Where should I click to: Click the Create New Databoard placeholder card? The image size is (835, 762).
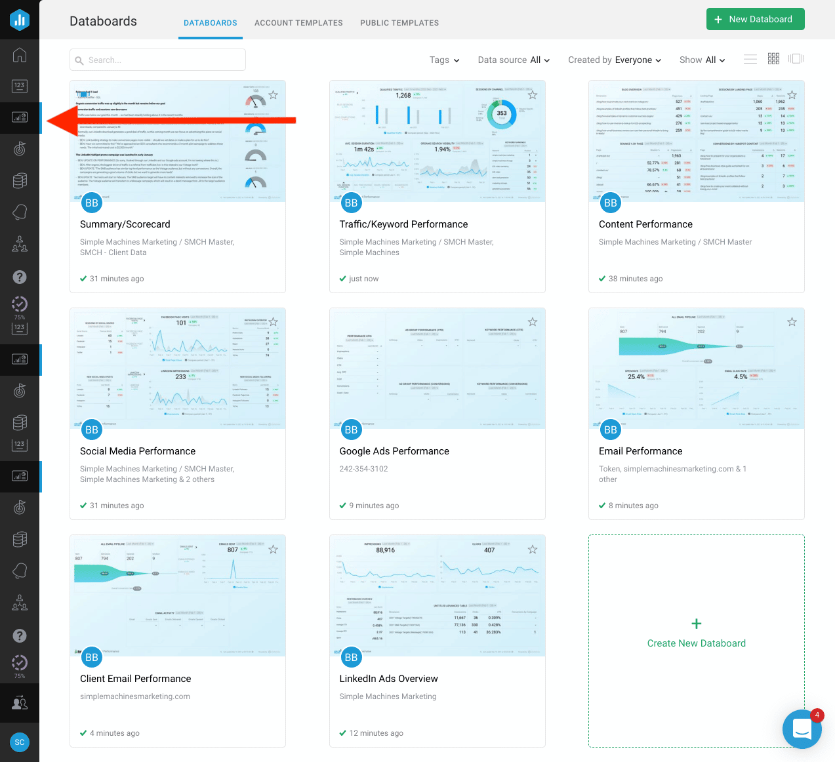coord(696,633)
